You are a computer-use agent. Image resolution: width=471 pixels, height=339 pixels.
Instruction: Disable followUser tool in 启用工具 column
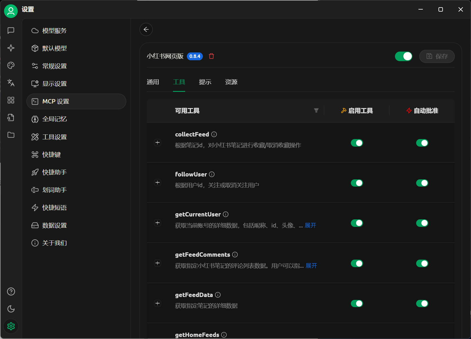(x=357, y=183)
